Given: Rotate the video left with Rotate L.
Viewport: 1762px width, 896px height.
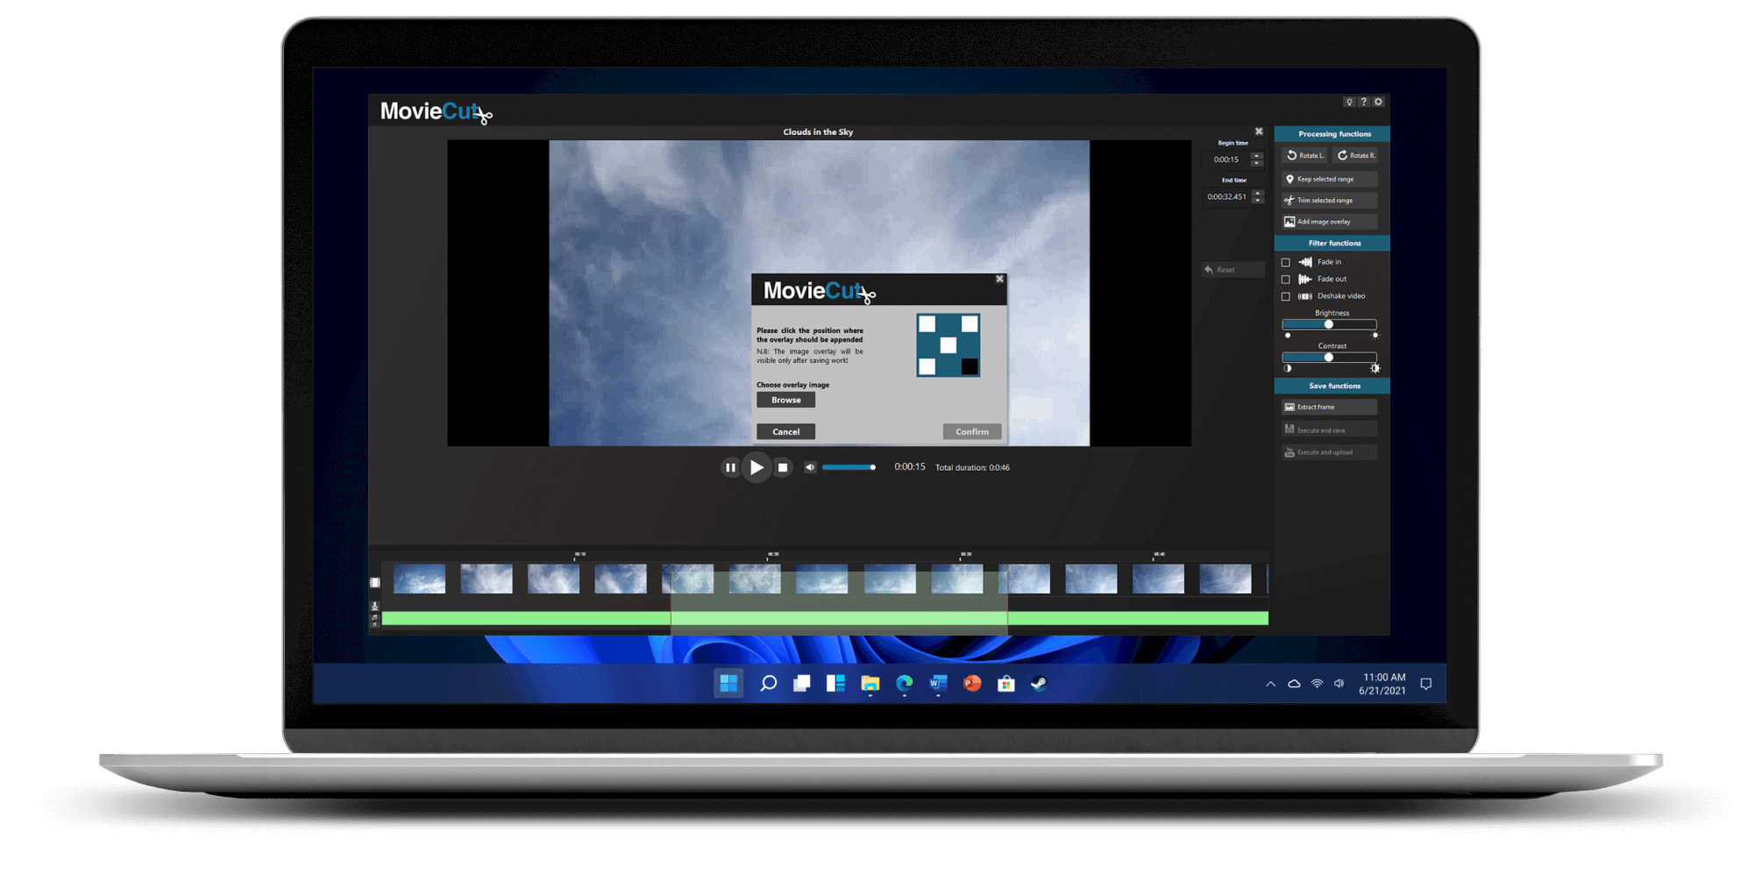Looking at the screenshot, I should 1305,155.
